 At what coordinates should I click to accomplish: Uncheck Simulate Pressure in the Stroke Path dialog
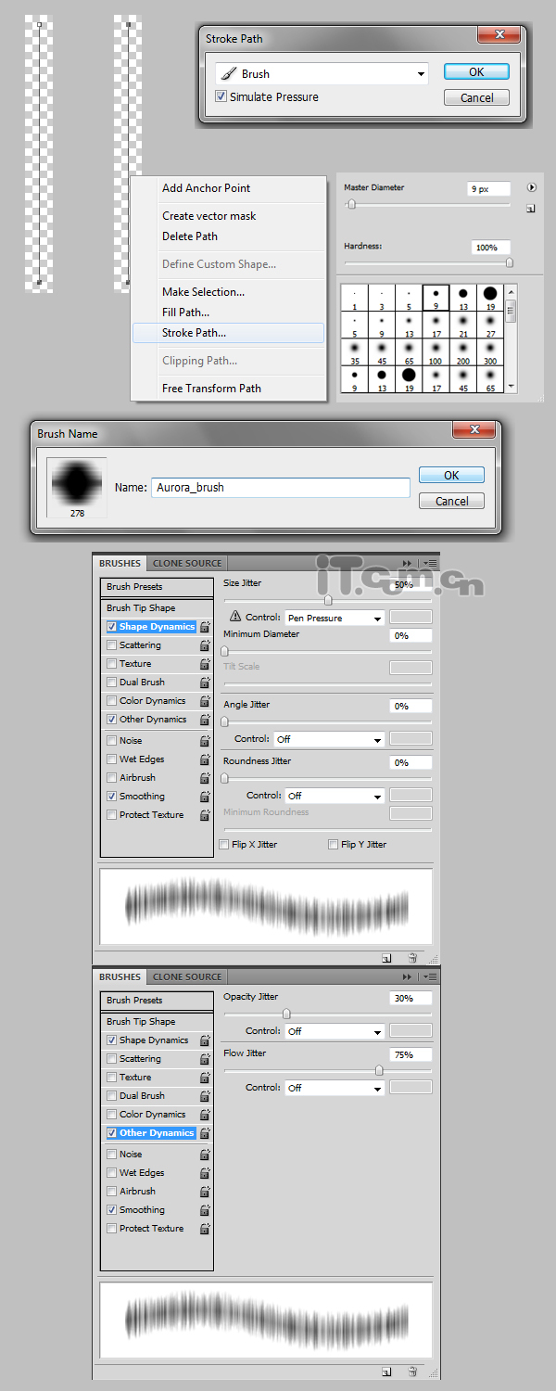(221, 96)
